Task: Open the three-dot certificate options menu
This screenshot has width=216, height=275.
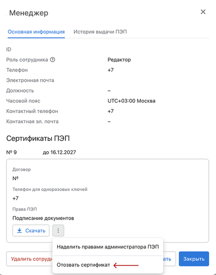Action: click(x=58, y=230)
